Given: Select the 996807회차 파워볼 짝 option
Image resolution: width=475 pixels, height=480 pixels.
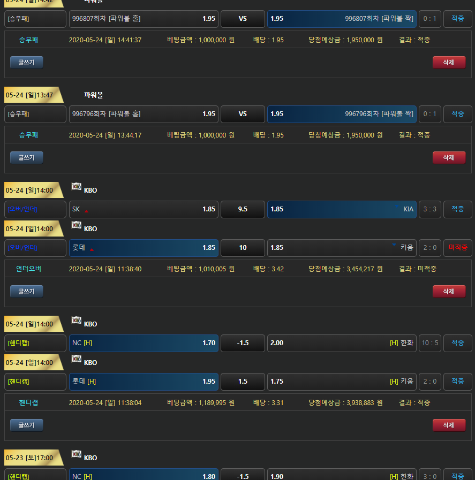Looking at the screenshot, I should click(342, 19).
